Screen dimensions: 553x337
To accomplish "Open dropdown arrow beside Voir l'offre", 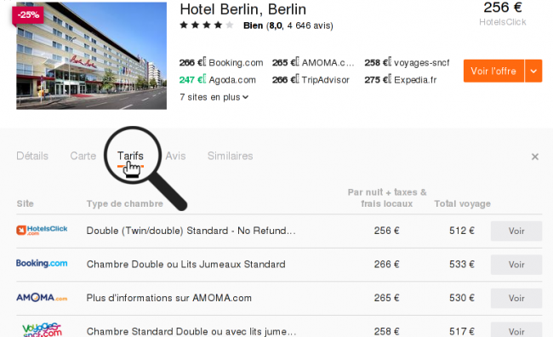I will 533,71.
